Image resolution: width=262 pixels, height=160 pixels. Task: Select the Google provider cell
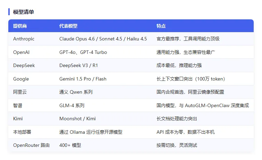(21, 79)
